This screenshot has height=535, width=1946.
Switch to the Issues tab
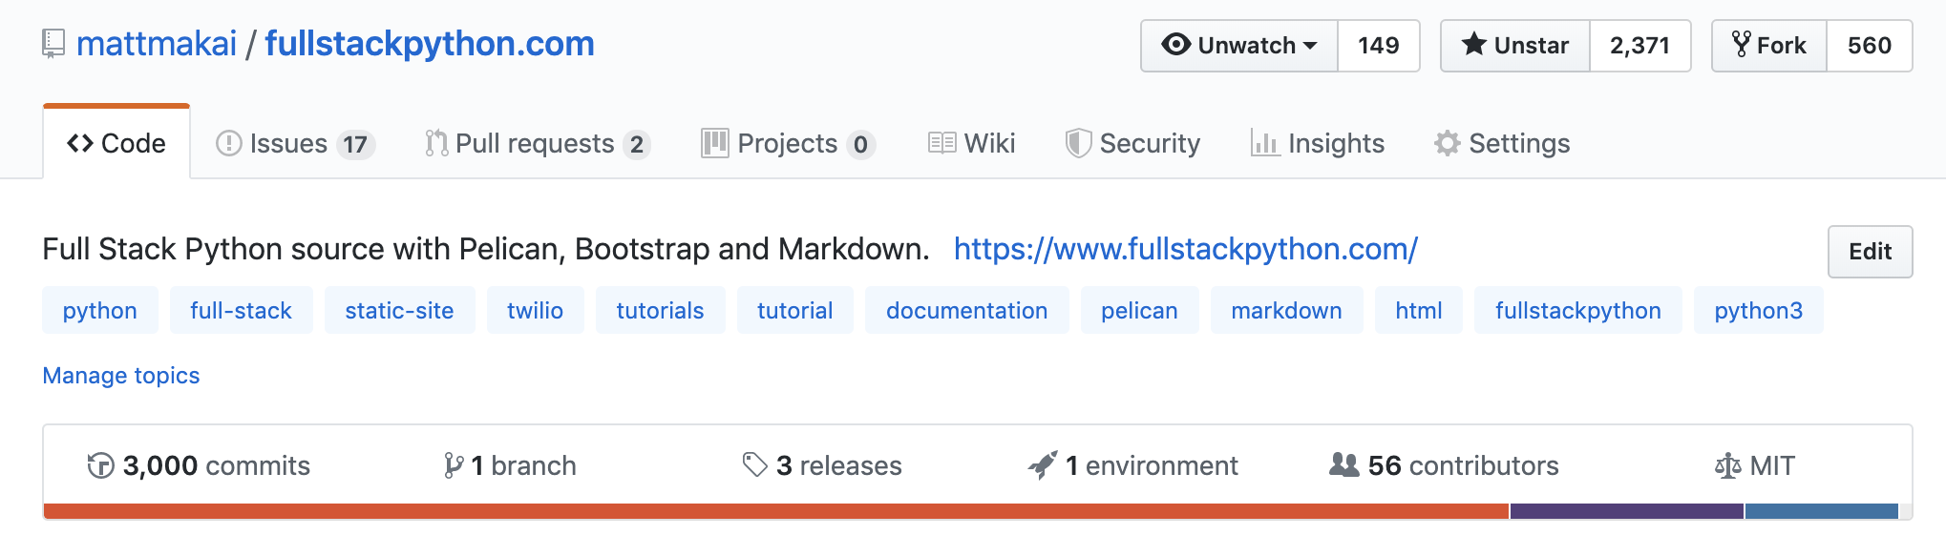(x=295, y=143)
